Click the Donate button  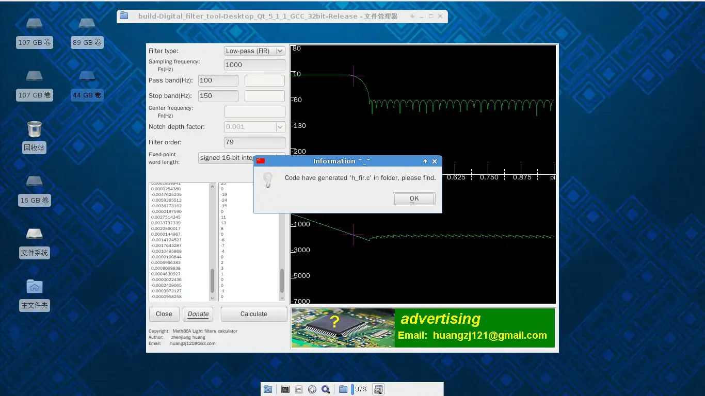pos(198,314)
